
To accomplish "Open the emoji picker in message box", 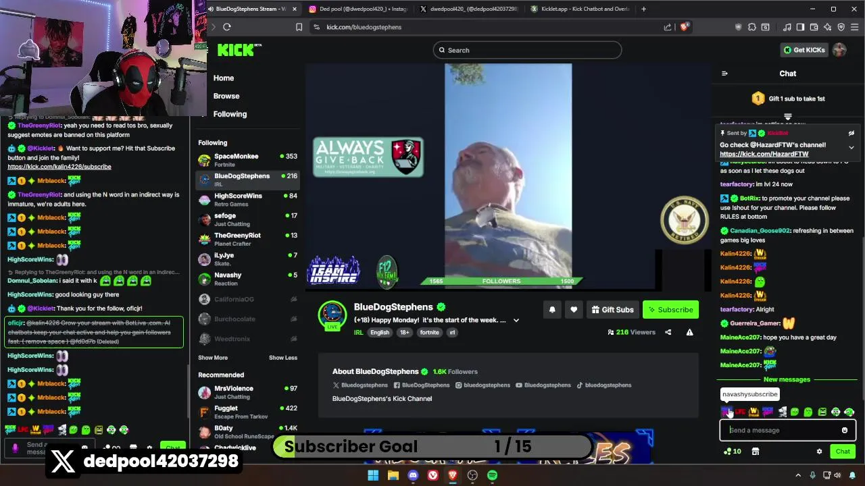I will pos(844,430).
